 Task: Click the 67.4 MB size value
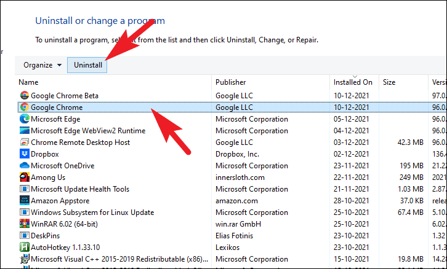coord(411,212)
